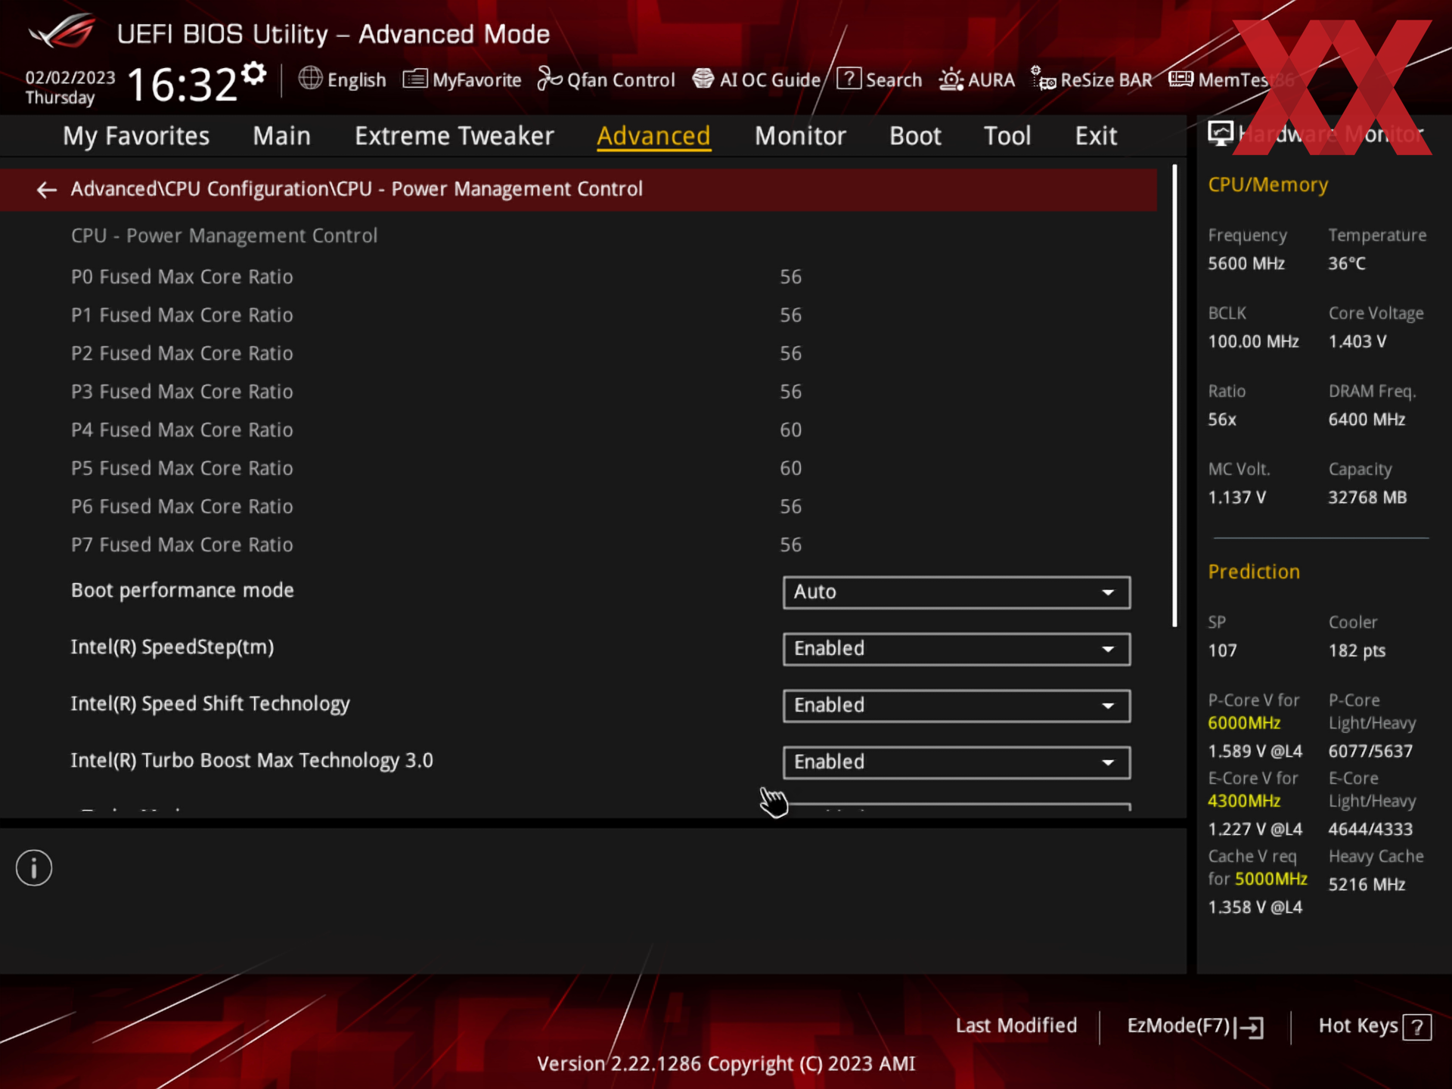The image size is (1452, 1089).
Task: Switch to Exit tab
Action: tap(1096, 136)
